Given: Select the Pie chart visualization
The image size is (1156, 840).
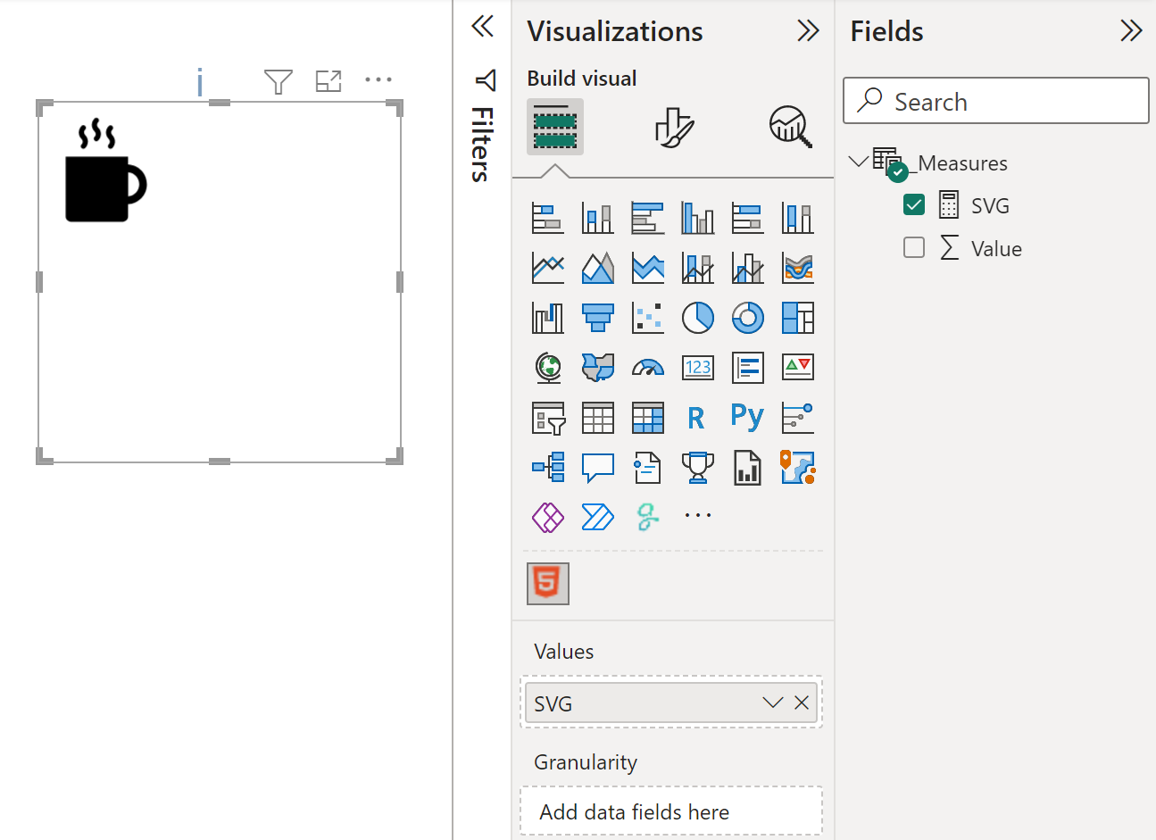Looking at the screenshot, I should 697,317.
